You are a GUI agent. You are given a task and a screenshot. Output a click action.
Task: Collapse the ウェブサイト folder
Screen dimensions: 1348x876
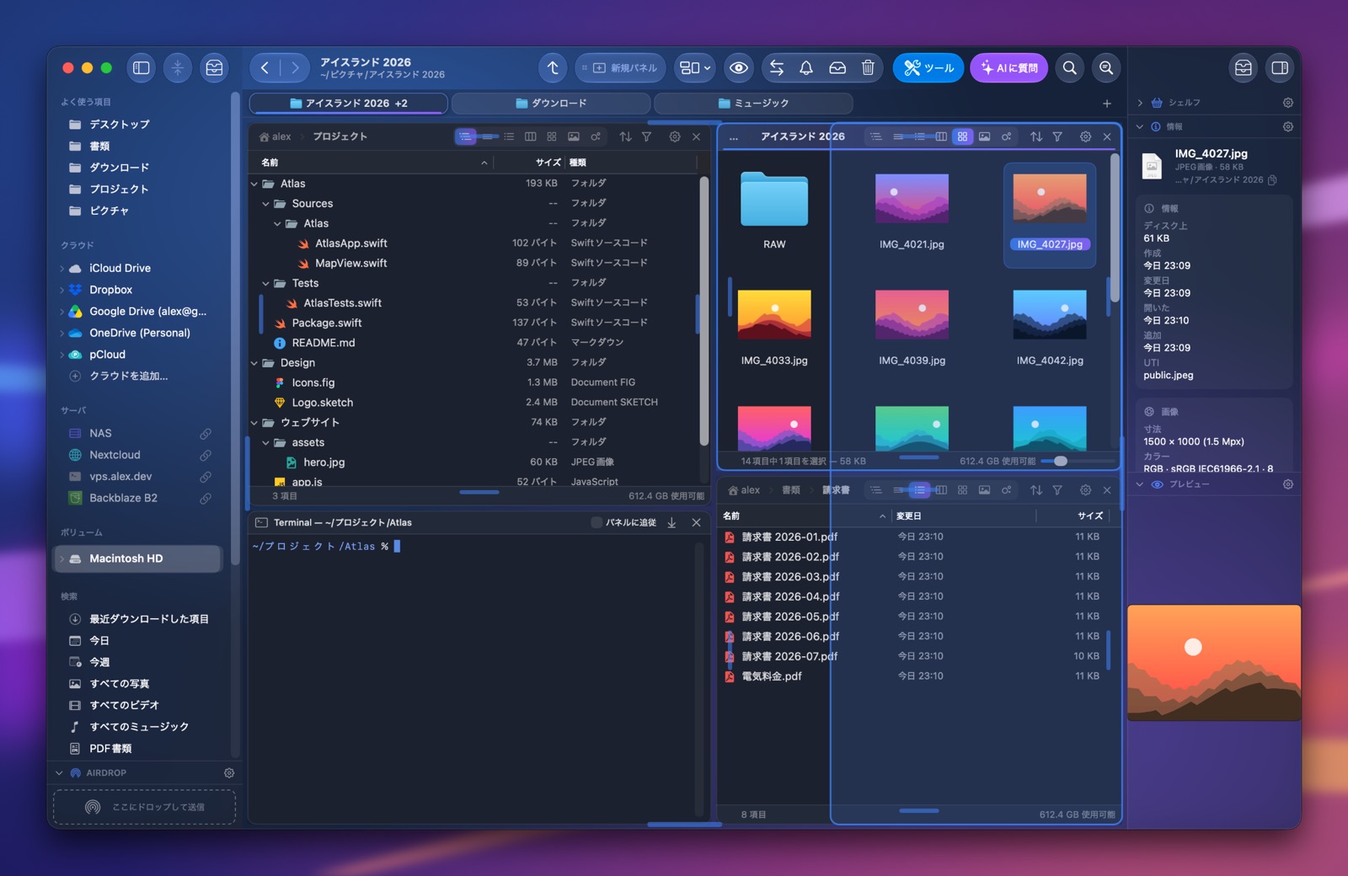[254, 423]
